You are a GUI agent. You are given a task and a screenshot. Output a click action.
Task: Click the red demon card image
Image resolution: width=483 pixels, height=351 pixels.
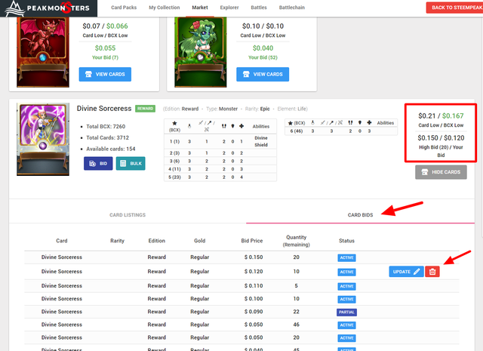click(43, 52)
